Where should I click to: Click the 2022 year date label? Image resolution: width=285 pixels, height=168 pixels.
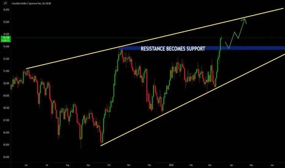tap(171, 165)
